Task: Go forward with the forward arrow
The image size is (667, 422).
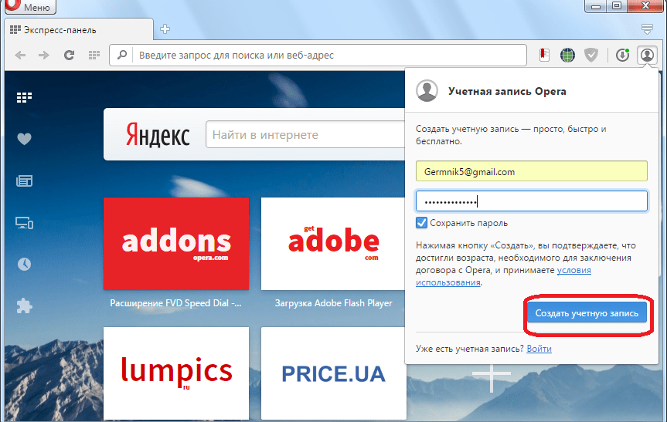Action: click(44, 56)
